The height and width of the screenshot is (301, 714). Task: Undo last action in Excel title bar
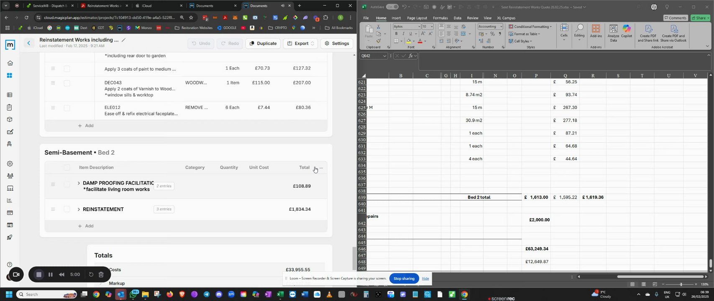[x=404, y=7]
